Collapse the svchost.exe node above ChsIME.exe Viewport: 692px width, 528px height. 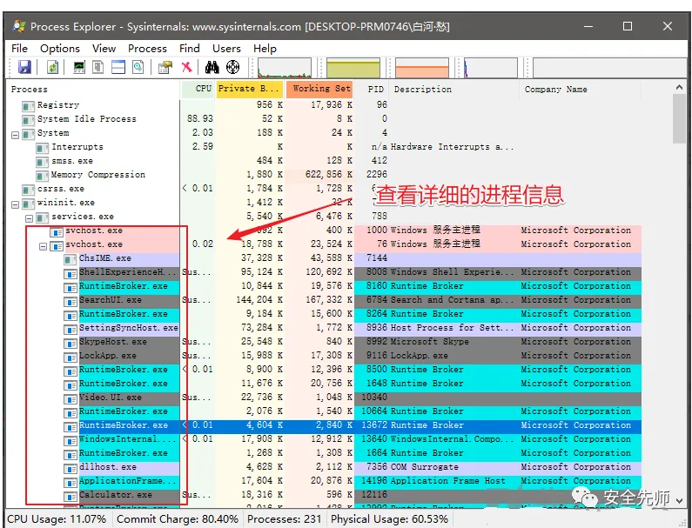43,245
